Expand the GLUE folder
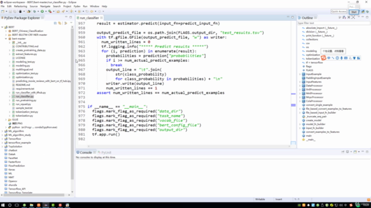The height and width of the screenshot is (208, 371). tap(6, 120)
